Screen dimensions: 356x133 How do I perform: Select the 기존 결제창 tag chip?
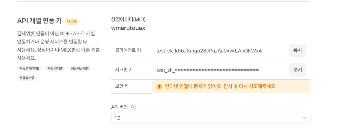coord(55,69)
